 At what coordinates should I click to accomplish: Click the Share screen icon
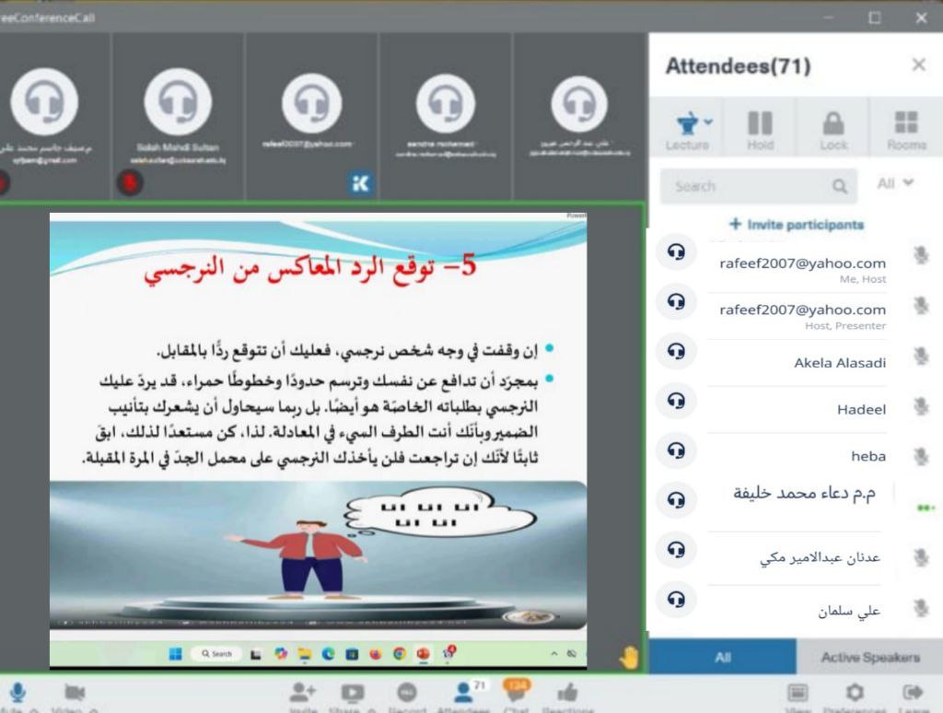point(353,695)
